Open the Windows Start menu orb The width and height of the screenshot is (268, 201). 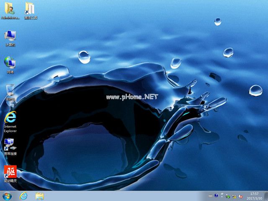point(7,196)
